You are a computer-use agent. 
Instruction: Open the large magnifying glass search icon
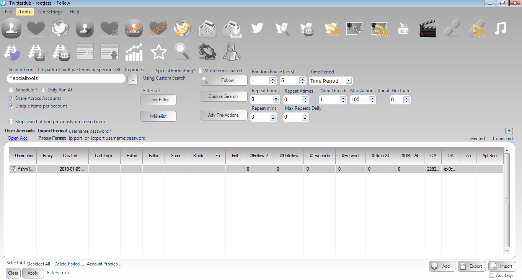click(183, 52)
